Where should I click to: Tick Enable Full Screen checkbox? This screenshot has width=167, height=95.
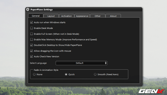click(x=32, y=34)
